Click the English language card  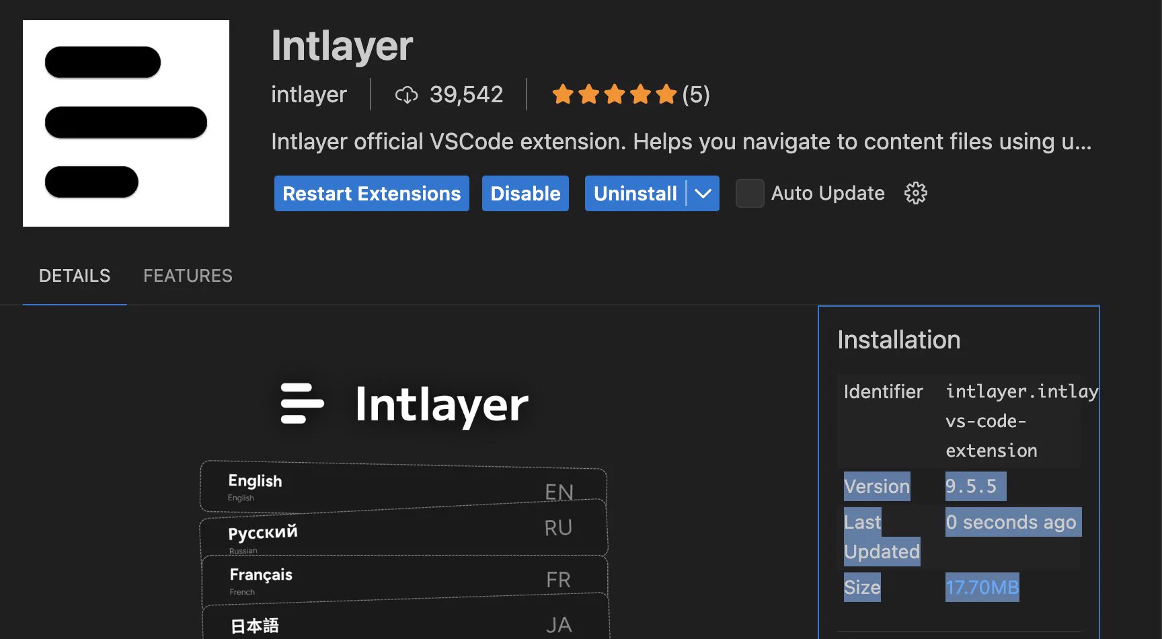403,487
